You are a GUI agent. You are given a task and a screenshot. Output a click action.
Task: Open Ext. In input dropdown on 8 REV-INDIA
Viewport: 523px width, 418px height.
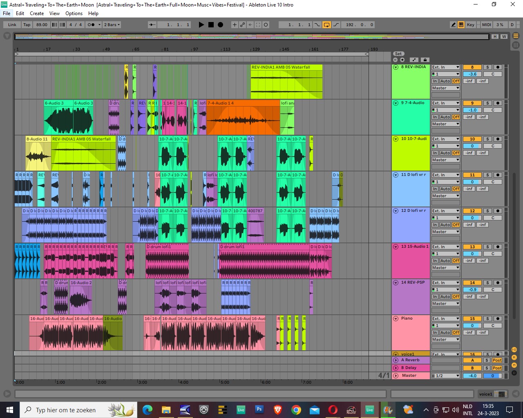(x=446, y=67)
